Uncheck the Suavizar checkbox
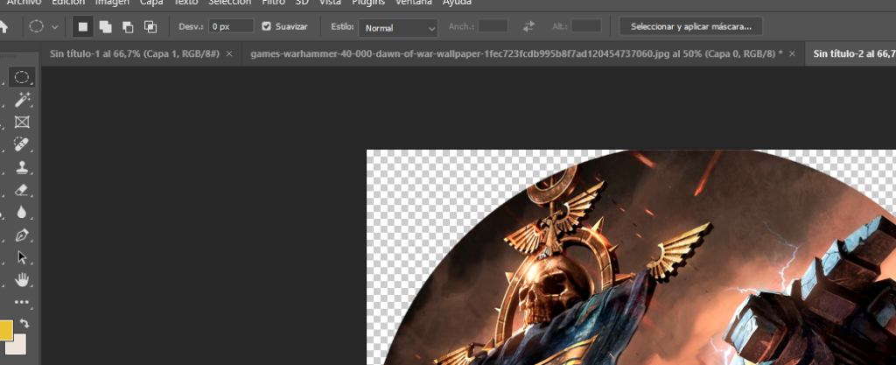This screenshot has height=365, width=896. (x=267, y=27)
